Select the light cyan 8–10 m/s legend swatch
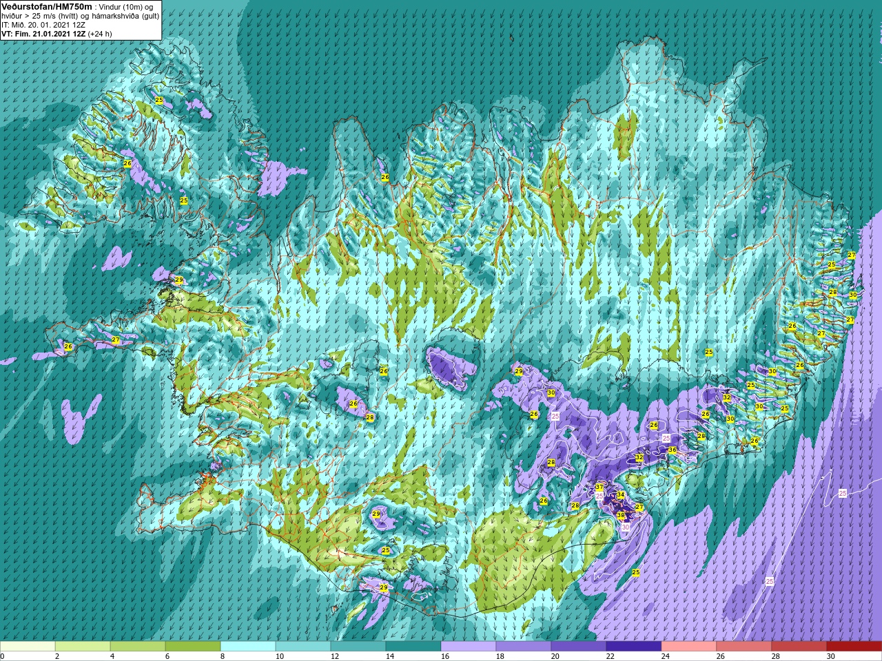Screen dimensions: 882x661 pos(248,647)
